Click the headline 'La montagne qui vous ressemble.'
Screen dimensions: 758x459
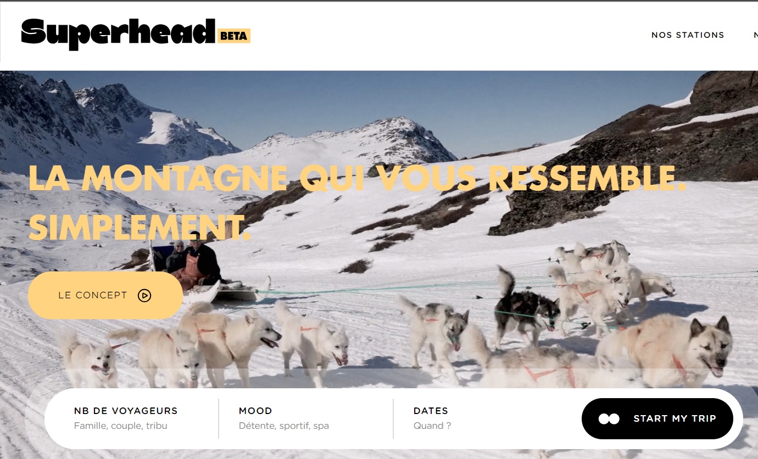pos(358,177)
